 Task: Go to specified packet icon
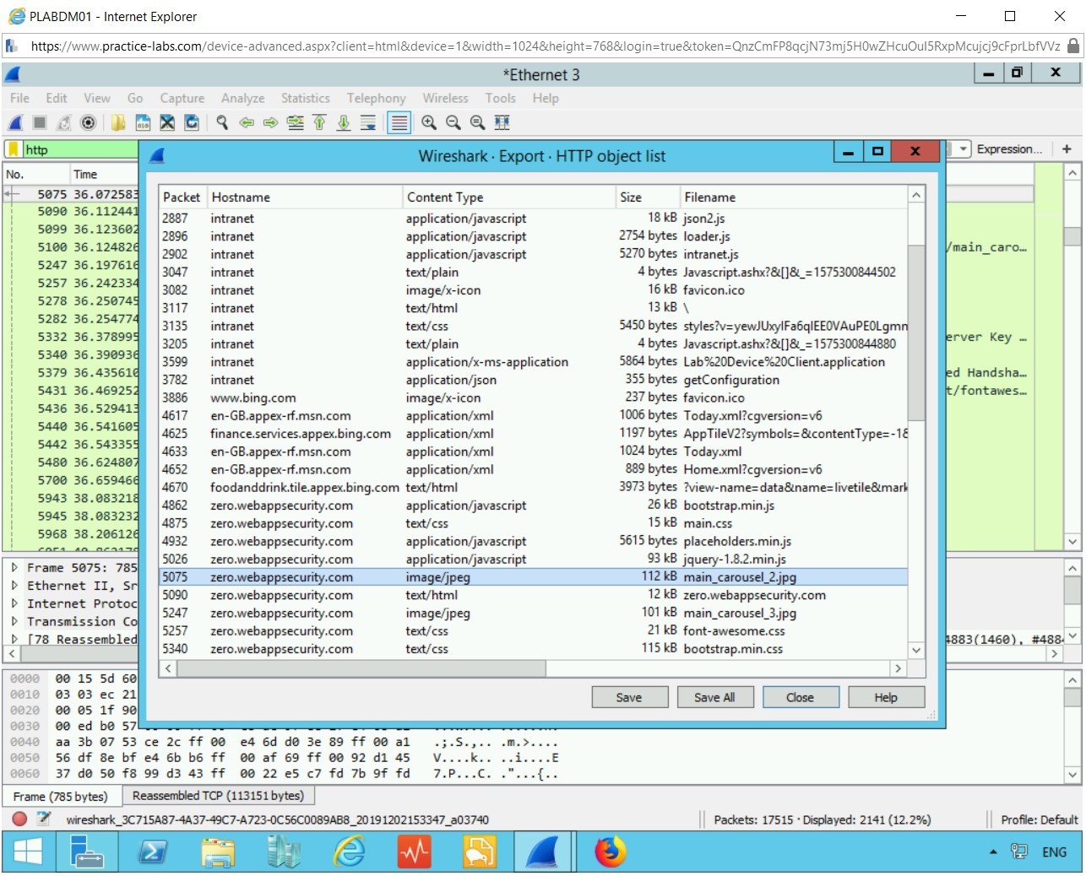(x=295, y=123)
